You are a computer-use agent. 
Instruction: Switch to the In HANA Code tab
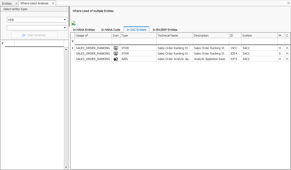pos(110,29)
